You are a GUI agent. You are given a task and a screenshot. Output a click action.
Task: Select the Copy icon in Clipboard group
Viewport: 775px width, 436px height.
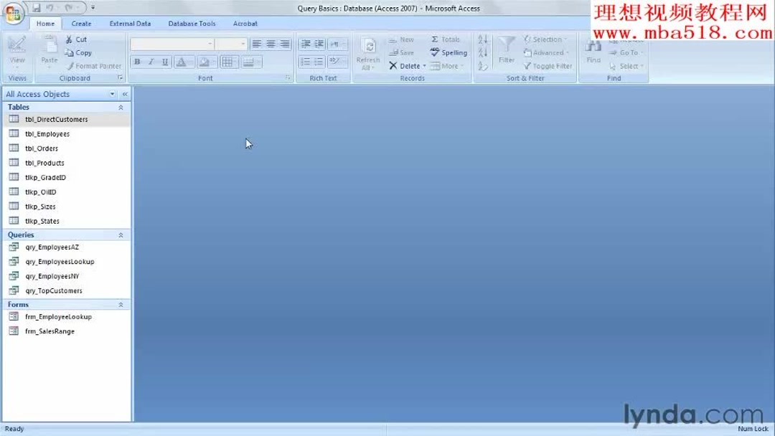click(x=78, y=52)
